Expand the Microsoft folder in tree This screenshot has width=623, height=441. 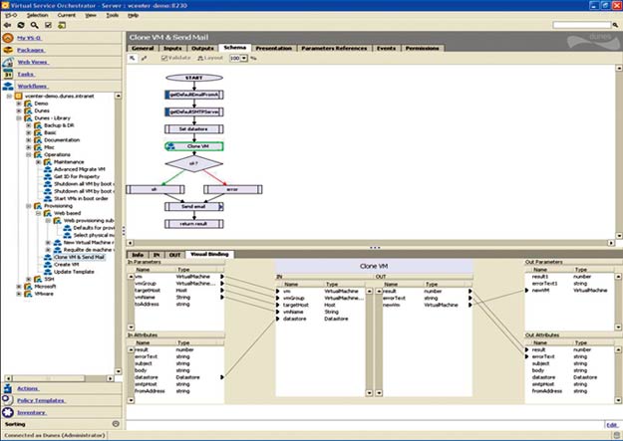pyautogui.click(x=18, y=286)
